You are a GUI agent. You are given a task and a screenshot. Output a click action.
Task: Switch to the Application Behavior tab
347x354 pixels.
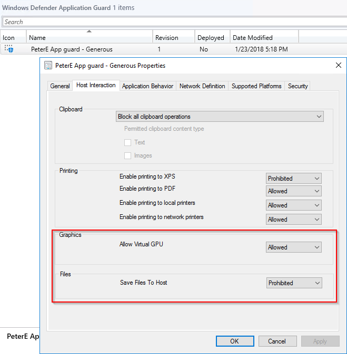pos(147,86)
